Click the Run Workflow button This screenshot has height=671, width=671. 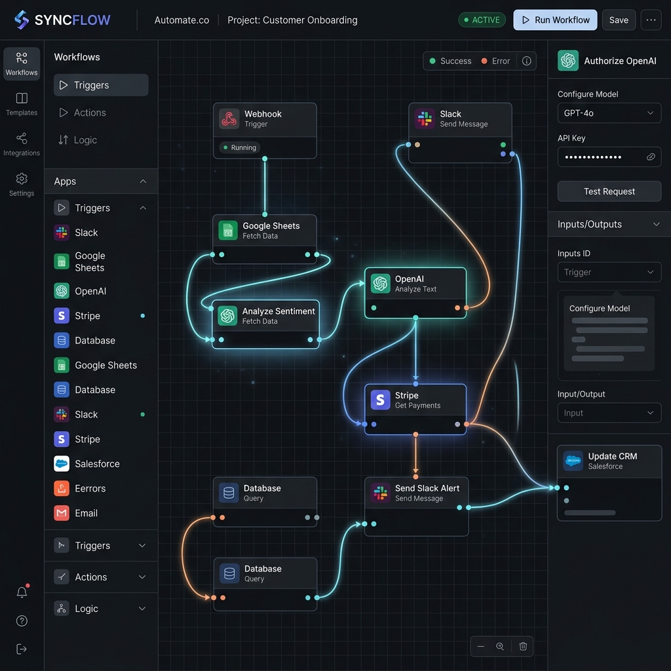[555, 20]
